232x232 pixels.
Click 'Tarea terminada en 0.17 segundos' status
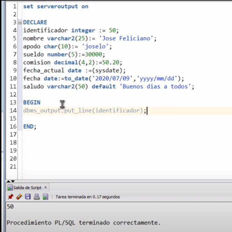87,197
